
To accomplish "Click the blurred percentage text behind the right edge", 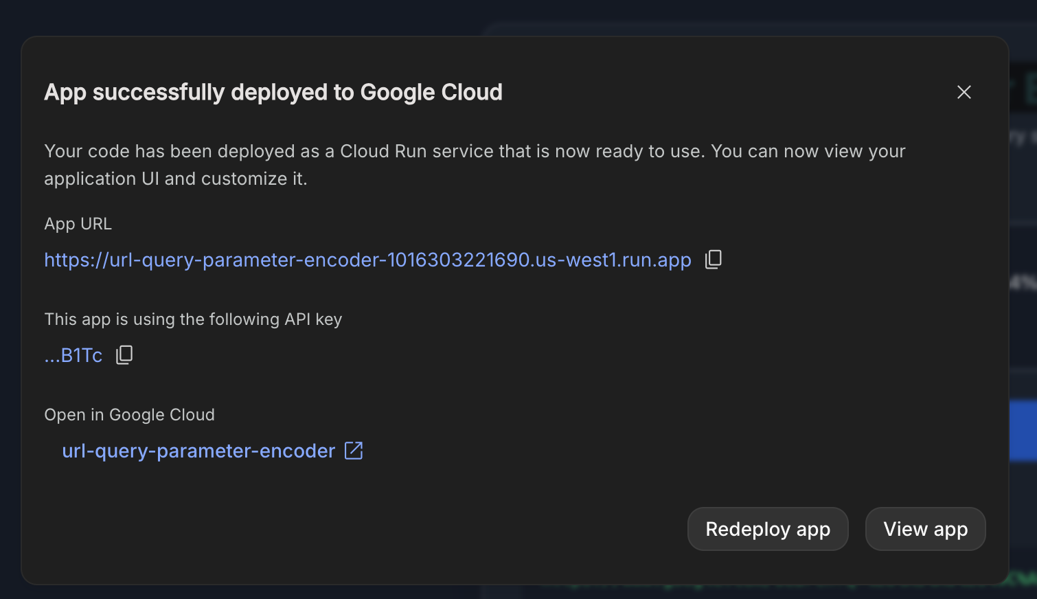I will pyautogui.click(x=1023, y=282).
